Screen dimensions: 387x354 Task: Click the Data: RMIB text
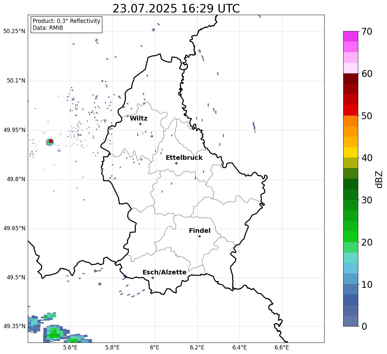[48, 28]
